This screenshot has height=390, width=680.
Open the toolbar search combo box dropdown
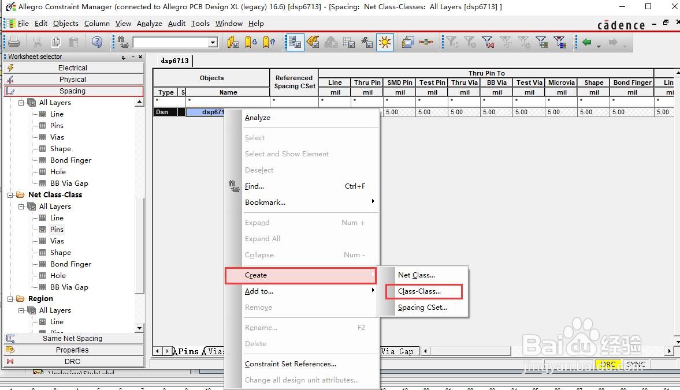pyautogui.click(x=213, y=43)
